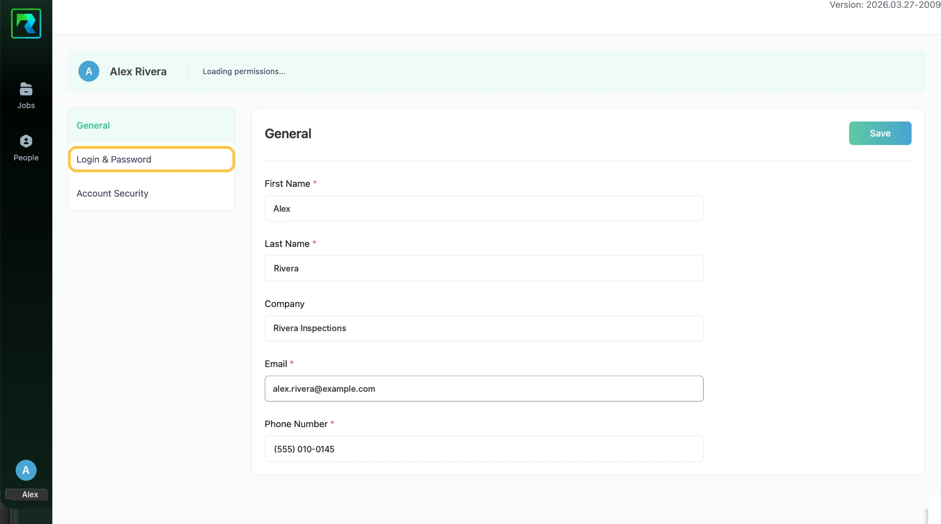Click the Loading permissions status text
This screenshot has width=941, height=524.
244,72
